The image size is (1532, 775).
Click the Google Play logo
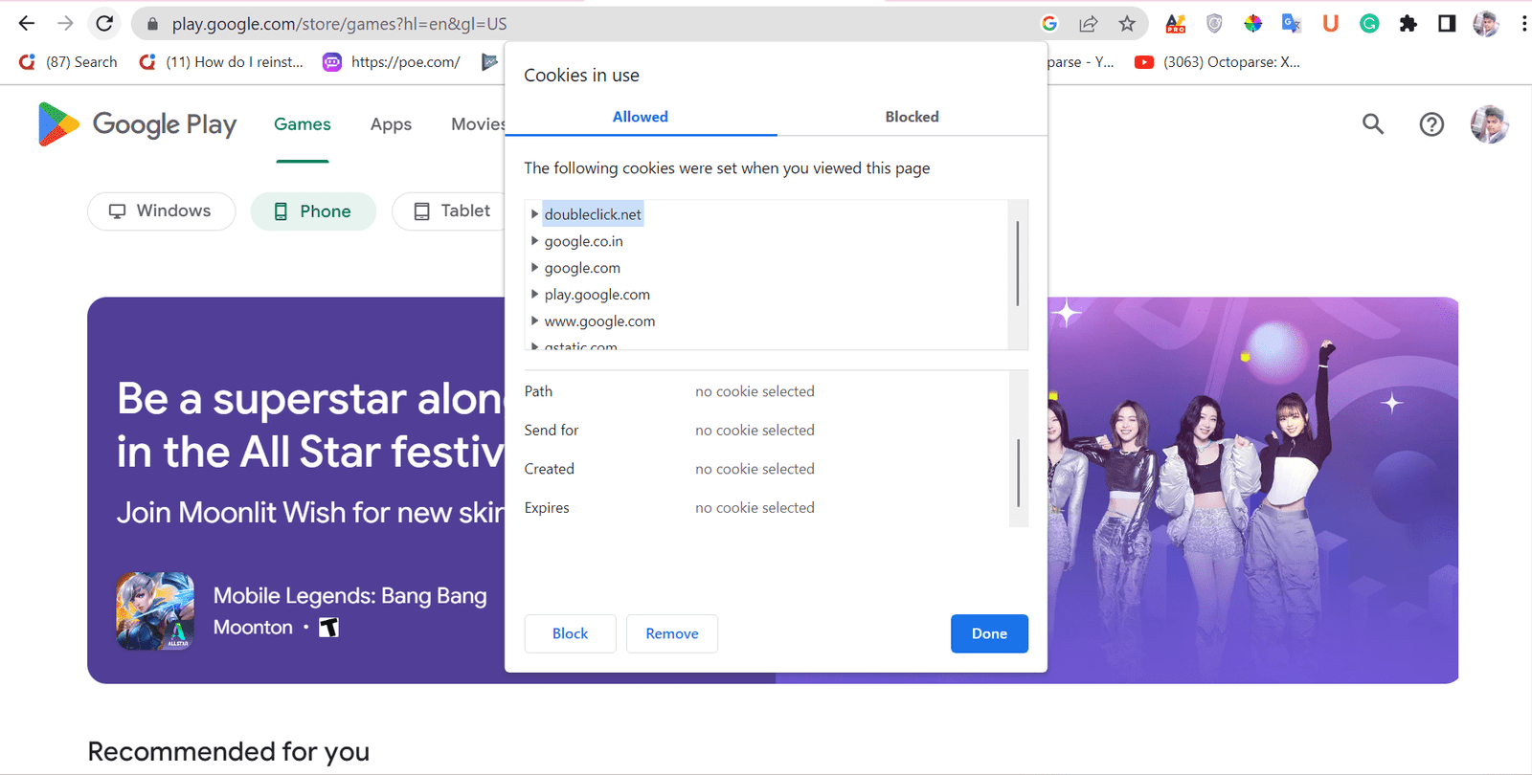coord(137,124)
